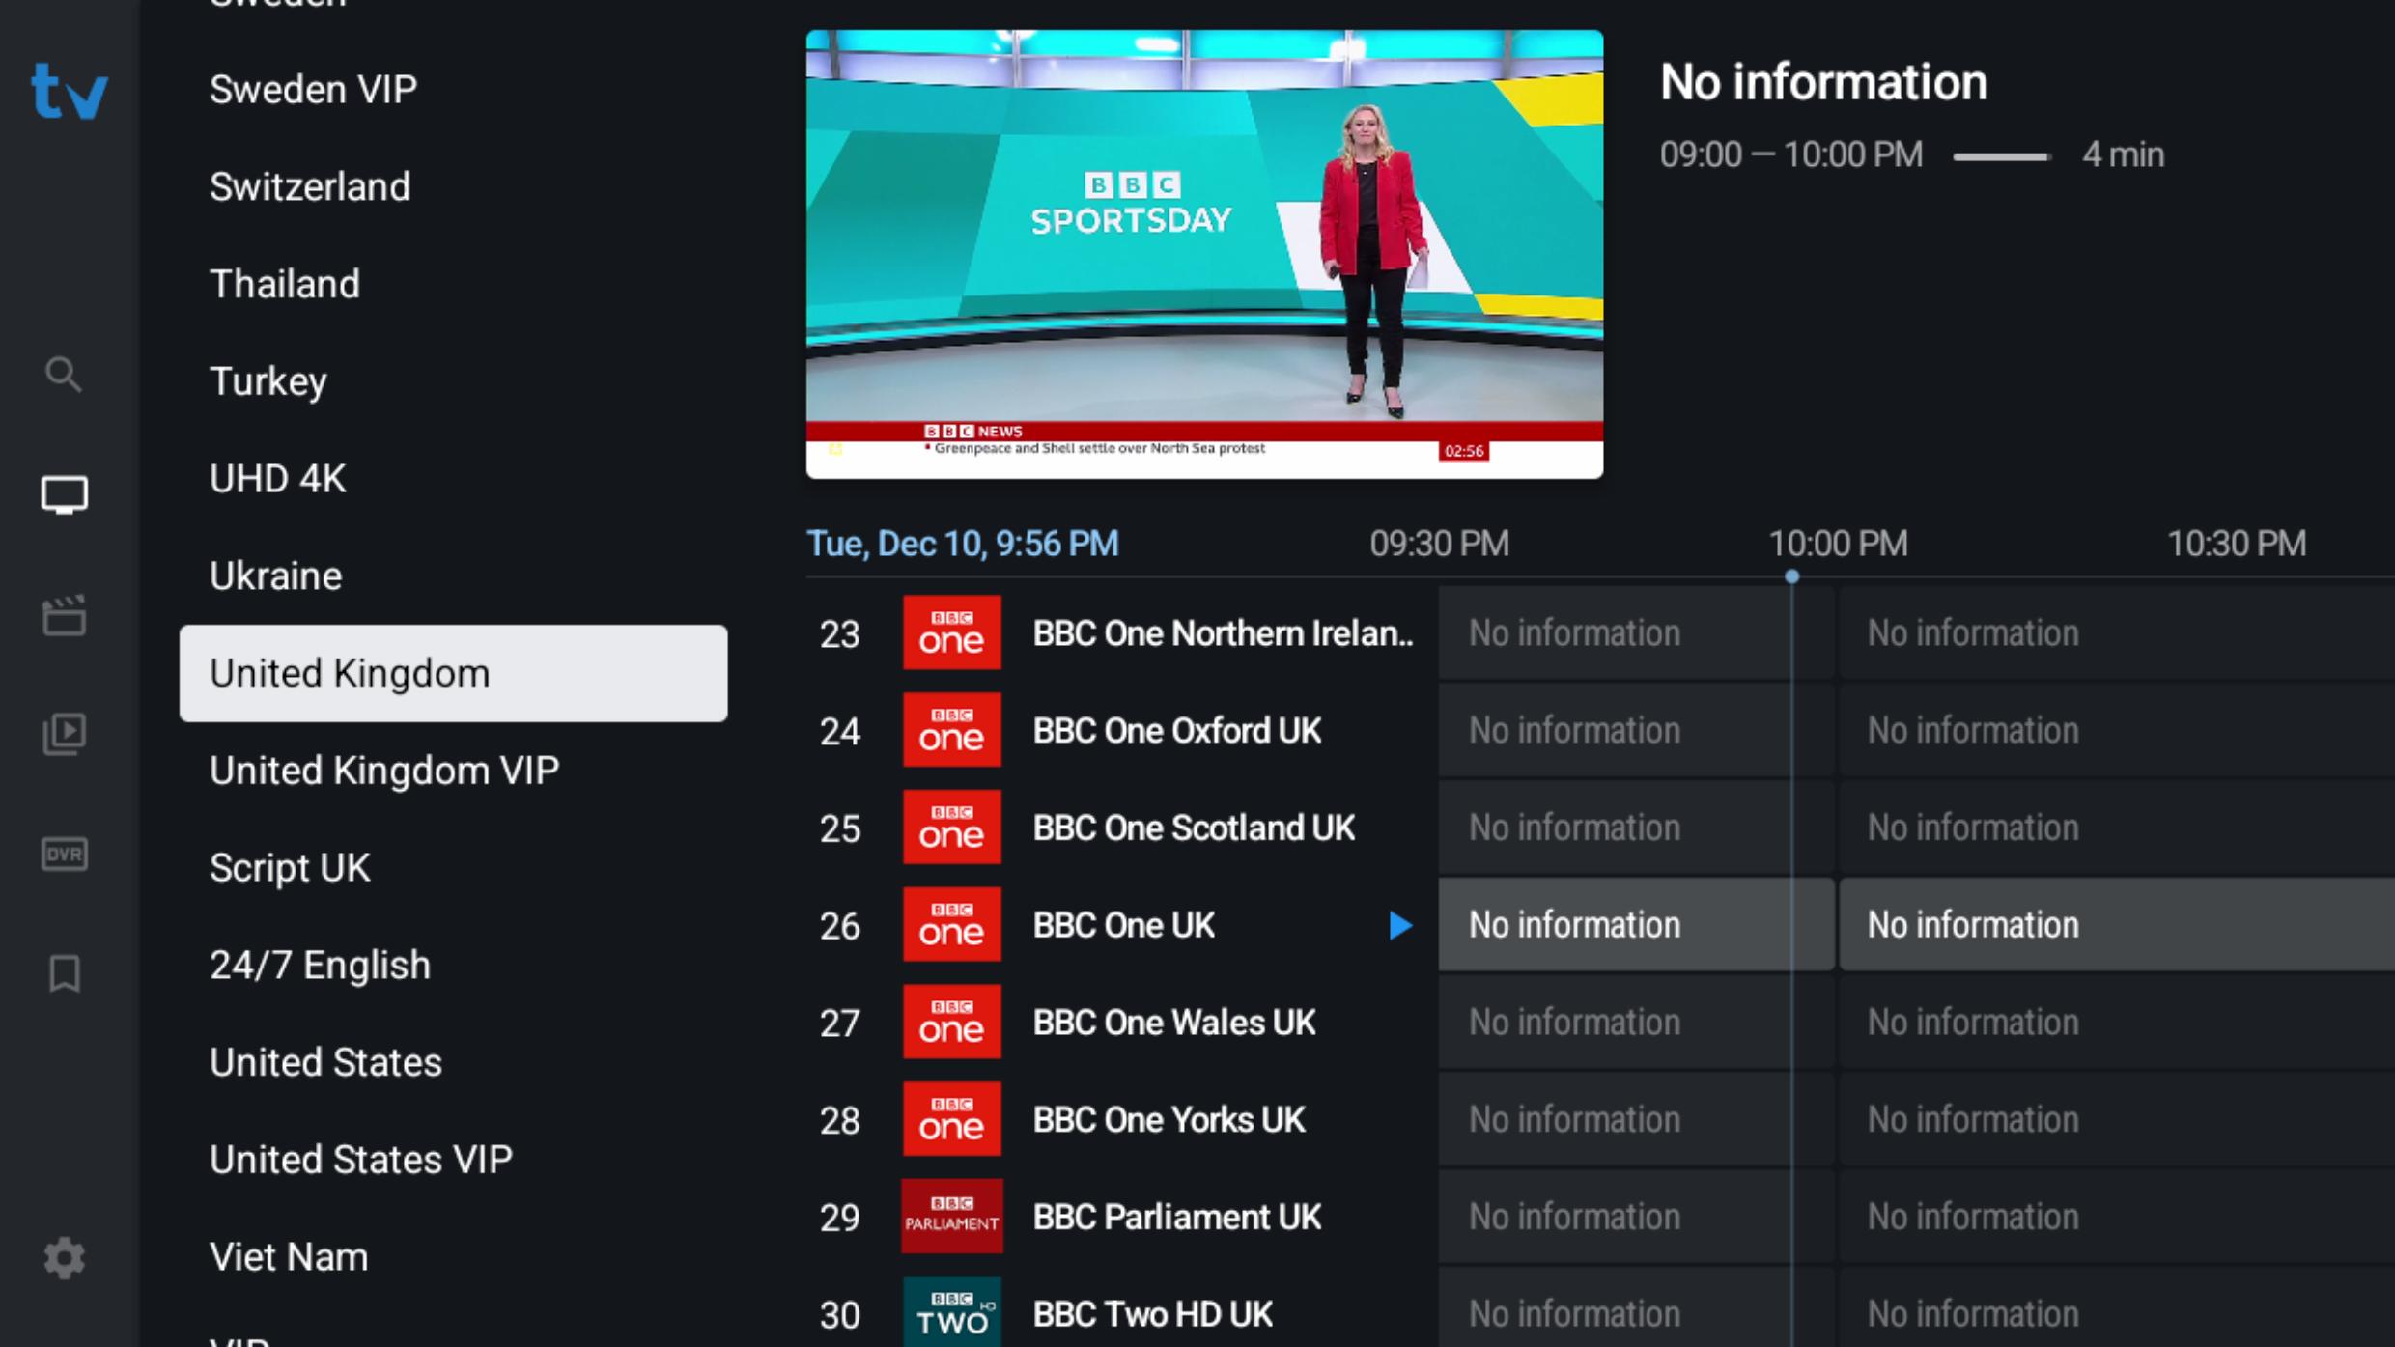The image size is (2395, 1347).
Task: Select the United Kingdom VIP category
Action: click(453, 771)
